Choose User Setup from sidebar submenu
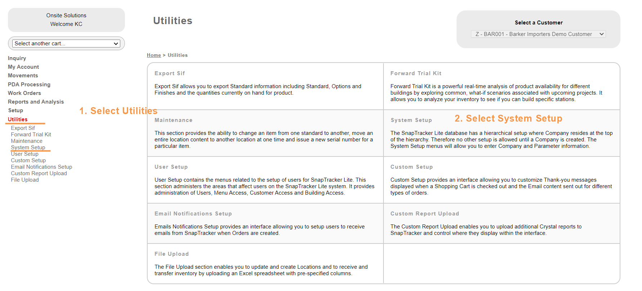The width and height of the screenshot is (642, 291). pos(24,154)
